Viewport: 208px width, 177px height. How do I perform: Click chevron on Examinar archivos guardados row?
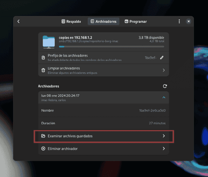click(x=164, y=136)
